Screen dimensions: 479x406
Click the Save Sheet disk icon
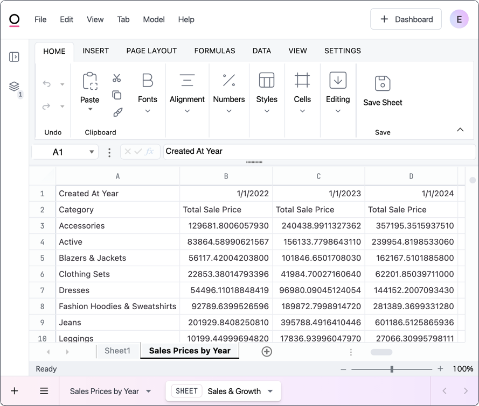[383, 83]
